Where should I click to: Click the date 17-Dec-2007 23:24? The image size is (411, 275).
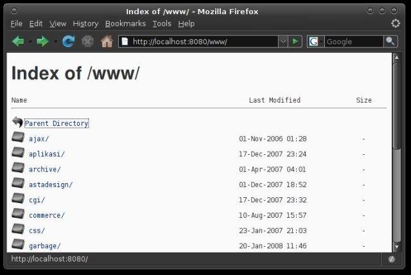coord(272,154)
